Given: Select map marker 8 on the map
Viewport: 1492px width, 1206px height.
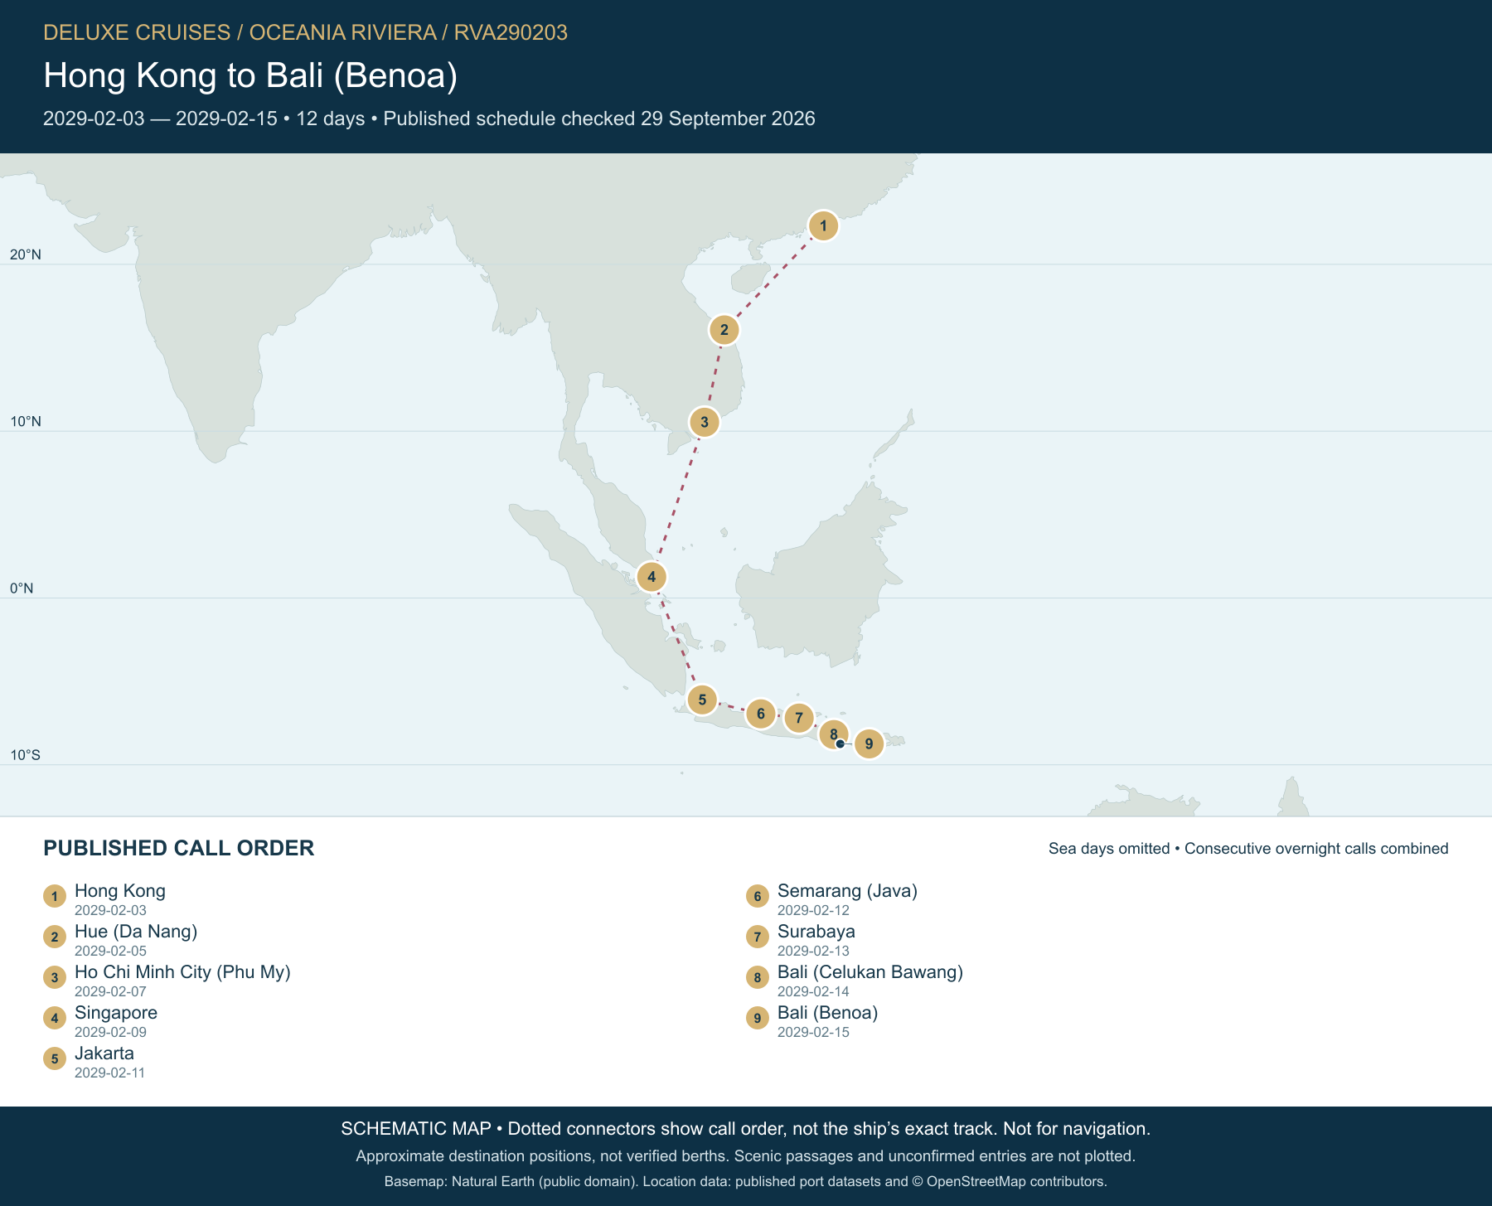Looking at the screenshot, I should 834,734.
